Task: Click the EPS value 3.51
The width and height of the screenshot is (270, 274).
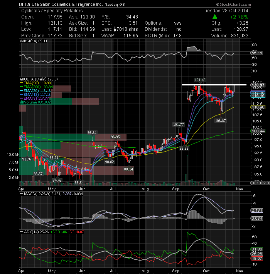Action: coord(133,23)
